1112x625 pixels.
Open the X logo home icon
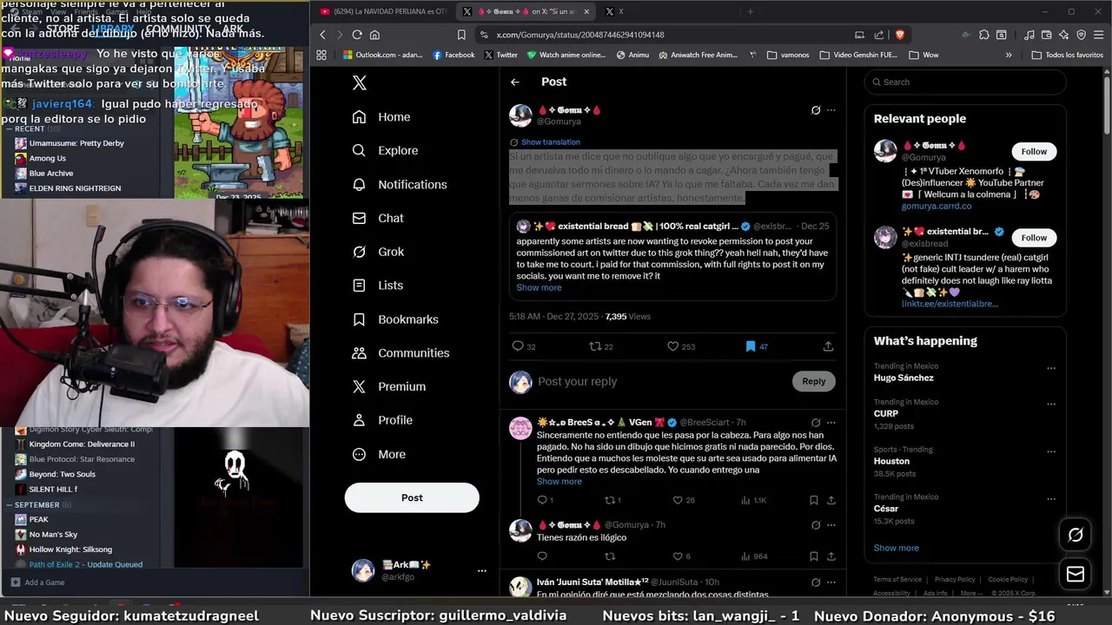[360, 82]
